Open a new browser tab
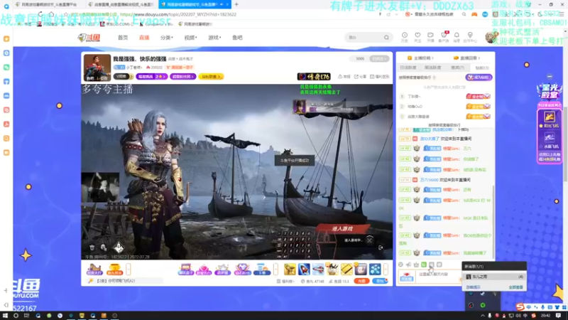Screen dimensions: 568x320 [x=236, y=4]
